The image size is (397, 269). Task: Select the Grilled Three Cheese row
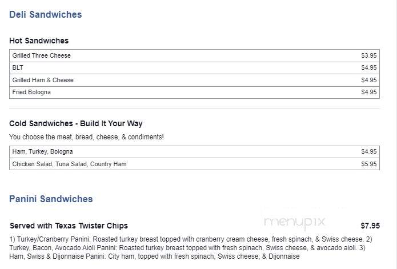tap(194, 55)
